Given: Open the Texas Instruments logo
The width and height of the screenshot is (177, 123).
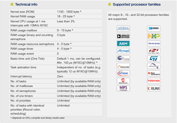Looking at the screenshot, I should point(154,73).
